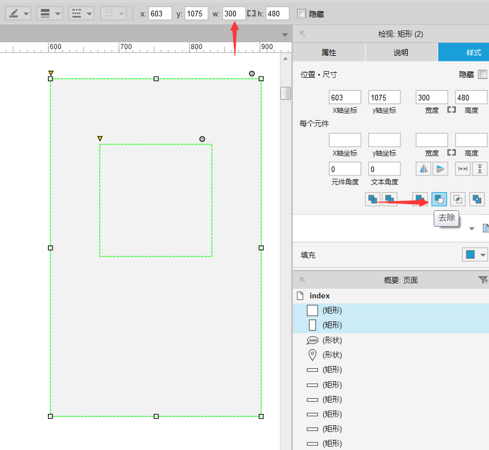Switch to the 样式 tab

pyautogui.click(x=464, y=52)
